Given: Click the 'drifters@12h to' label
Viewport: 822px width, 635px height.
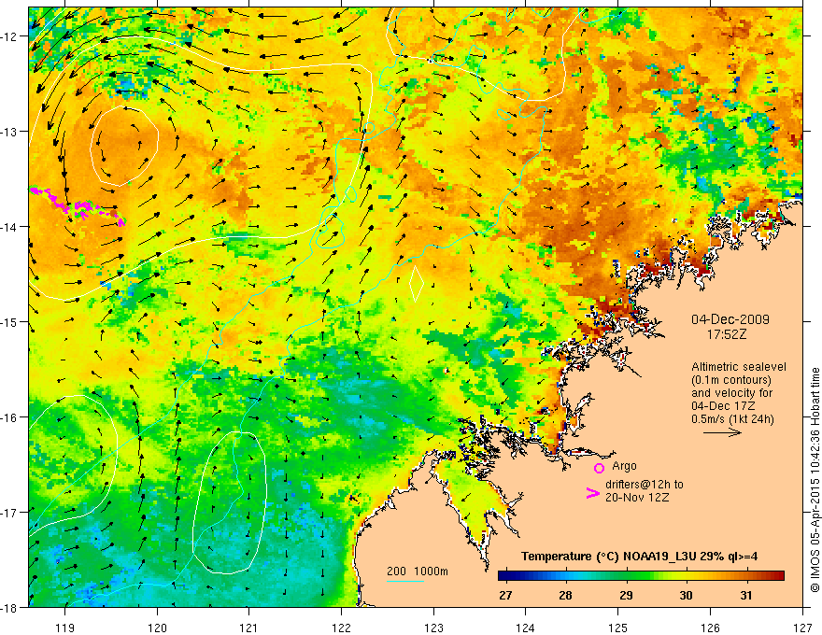Looking at the screenshot, I should (x=645, y=485).
